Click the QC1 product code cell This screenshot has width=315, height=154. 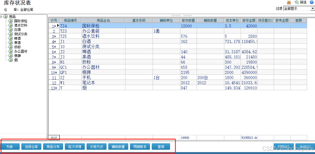[x=71, y=67]
